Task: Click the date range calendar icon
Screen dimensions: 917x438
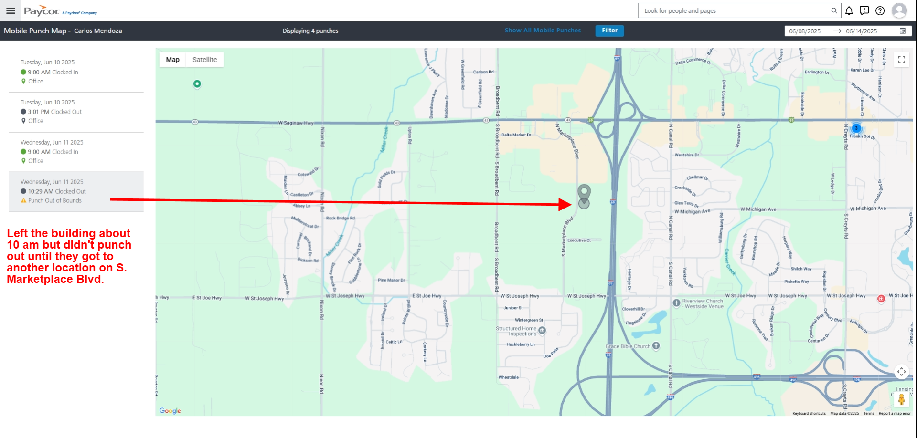Action: click(902, 31)
